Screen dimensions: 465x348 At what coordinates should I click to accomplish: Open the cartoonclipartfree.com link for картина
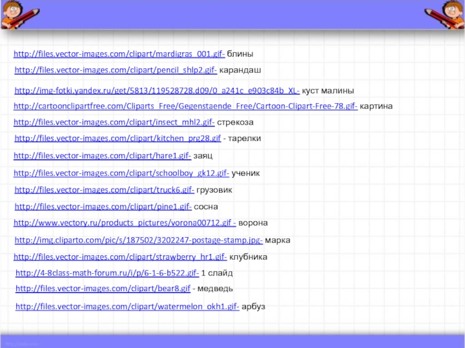(x=185, y=107)
